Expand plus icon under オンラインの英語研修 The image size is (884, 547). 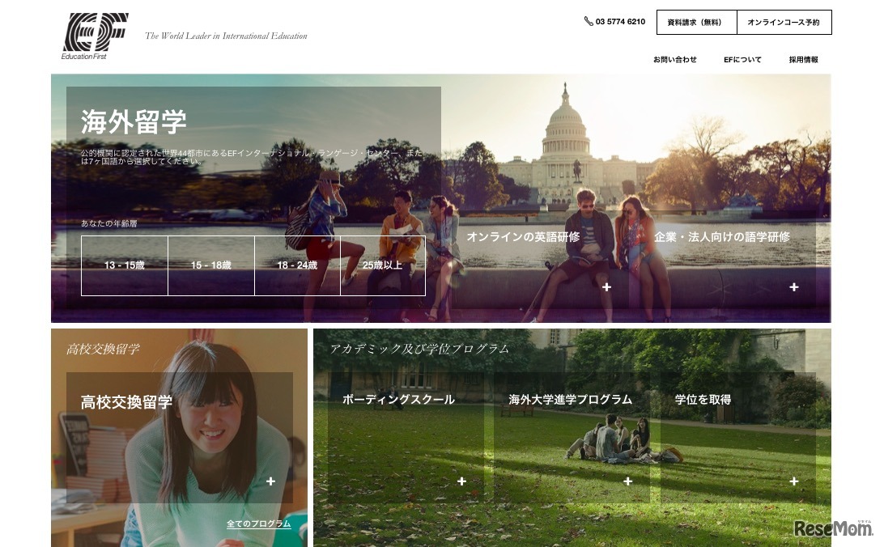(x=606, y=287)
